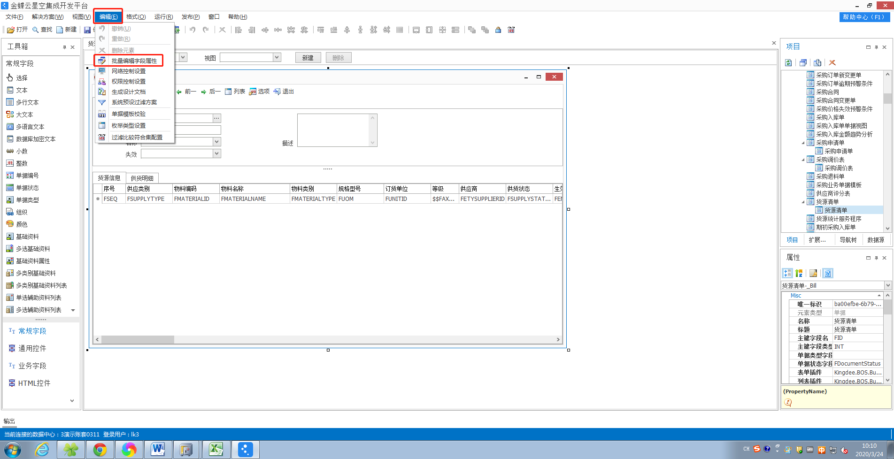
Task: Collapse the 采购申请单 tree node
Action: pos(803,143)
